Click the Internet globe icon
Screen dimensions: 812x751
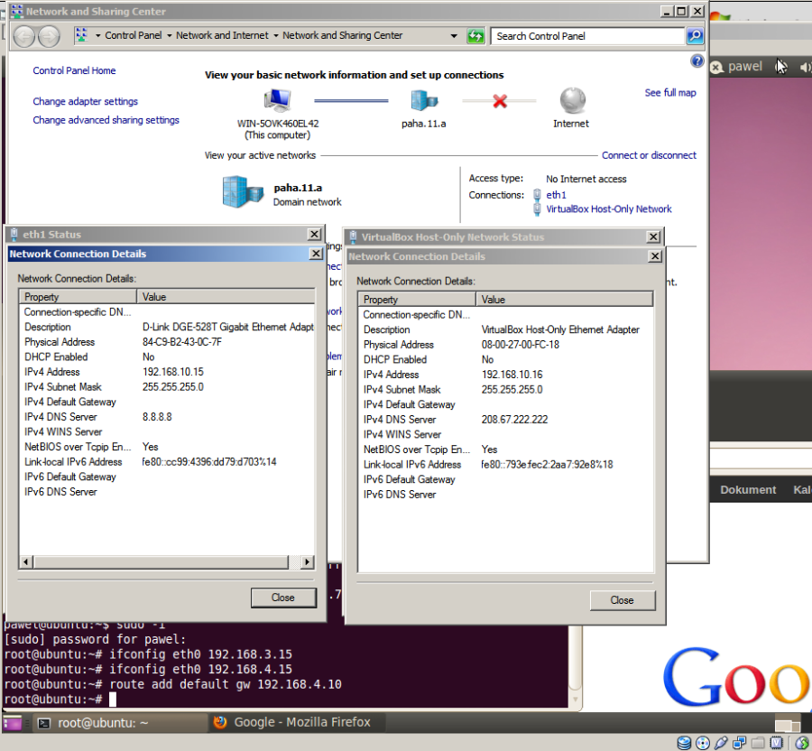pos(571,100)
